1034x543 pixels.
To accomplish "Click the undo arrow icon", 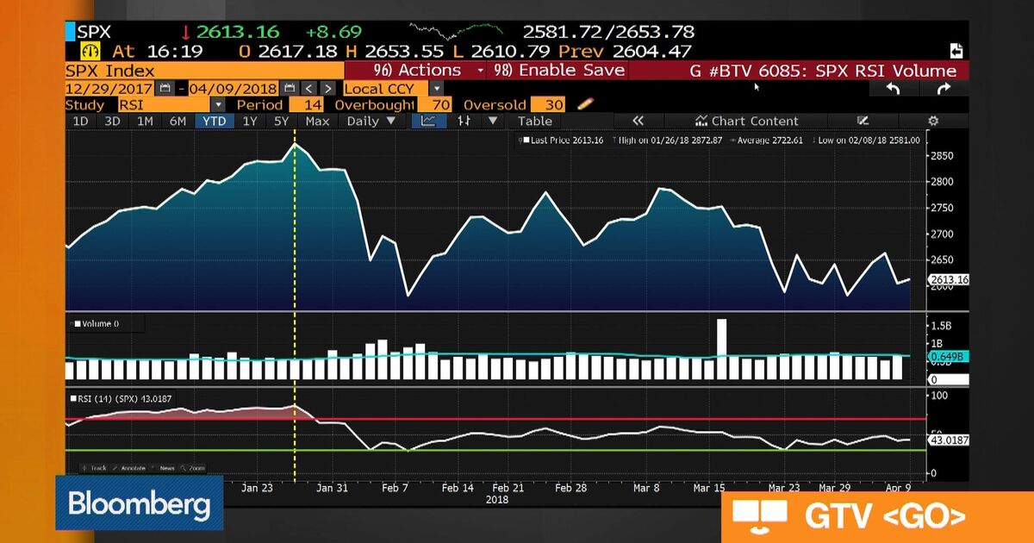I will pos(893,89).
